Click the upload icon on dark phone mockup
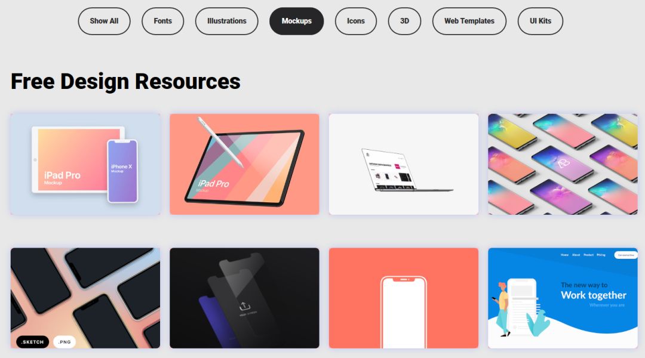This screenshot has height=358, width=645. click(x=245, y=306)
